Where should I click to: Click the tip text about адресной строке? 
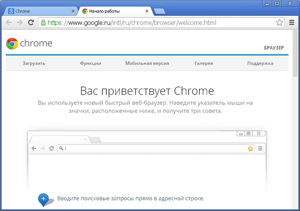(x=131, y=198)
